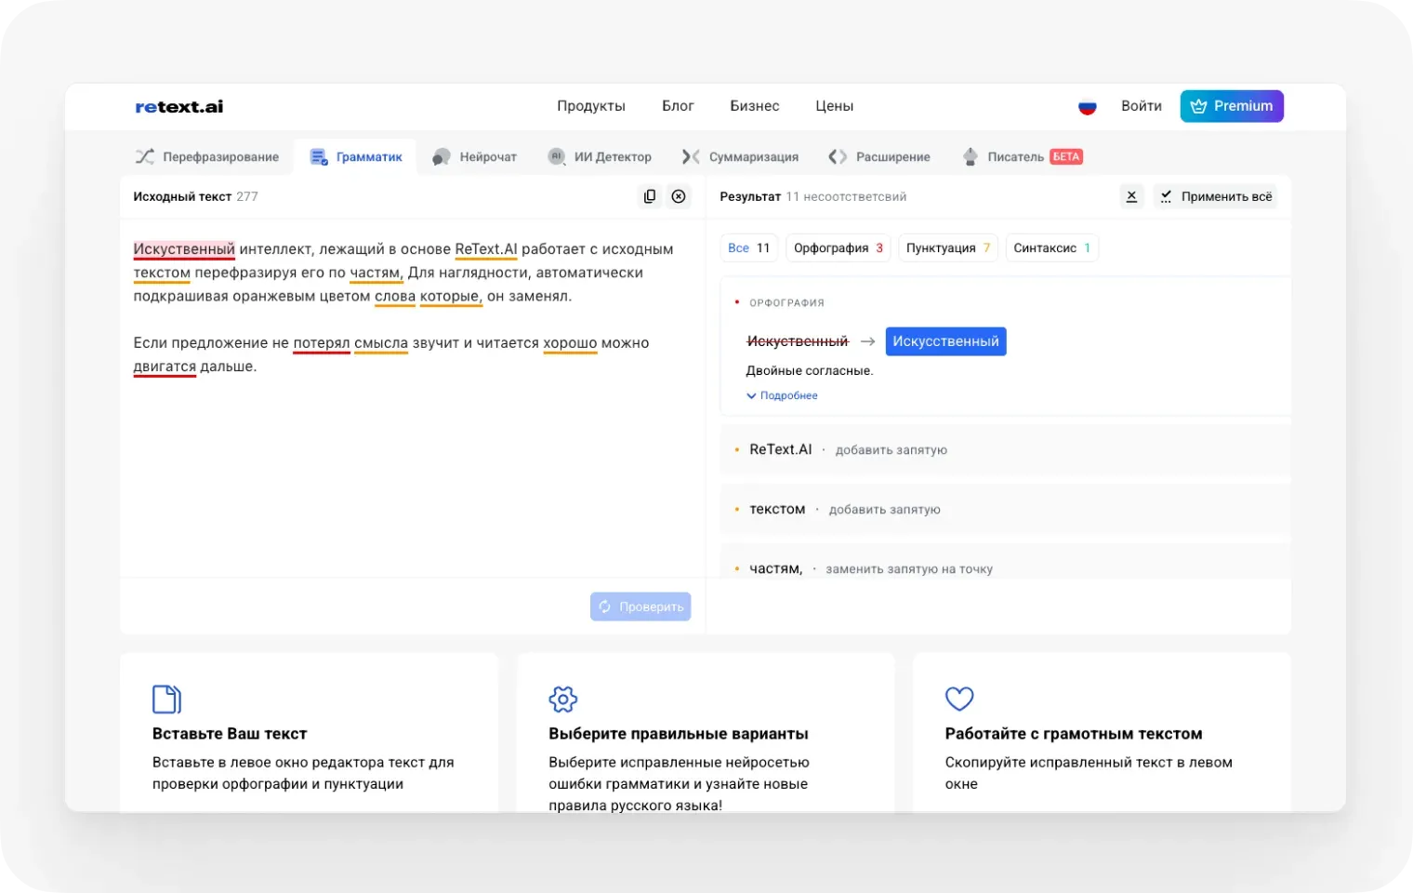The width and height of the screenshot is (1413, 893).
Task: Filter results by Пунктуация
Action: (x=948, y=248)
